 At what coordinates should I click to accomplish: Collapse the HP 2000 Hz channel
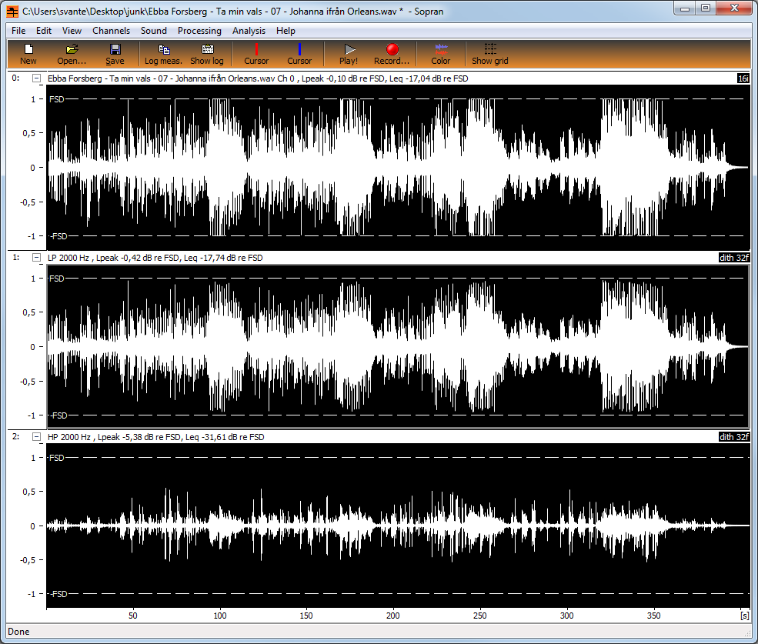click(36, 436)
